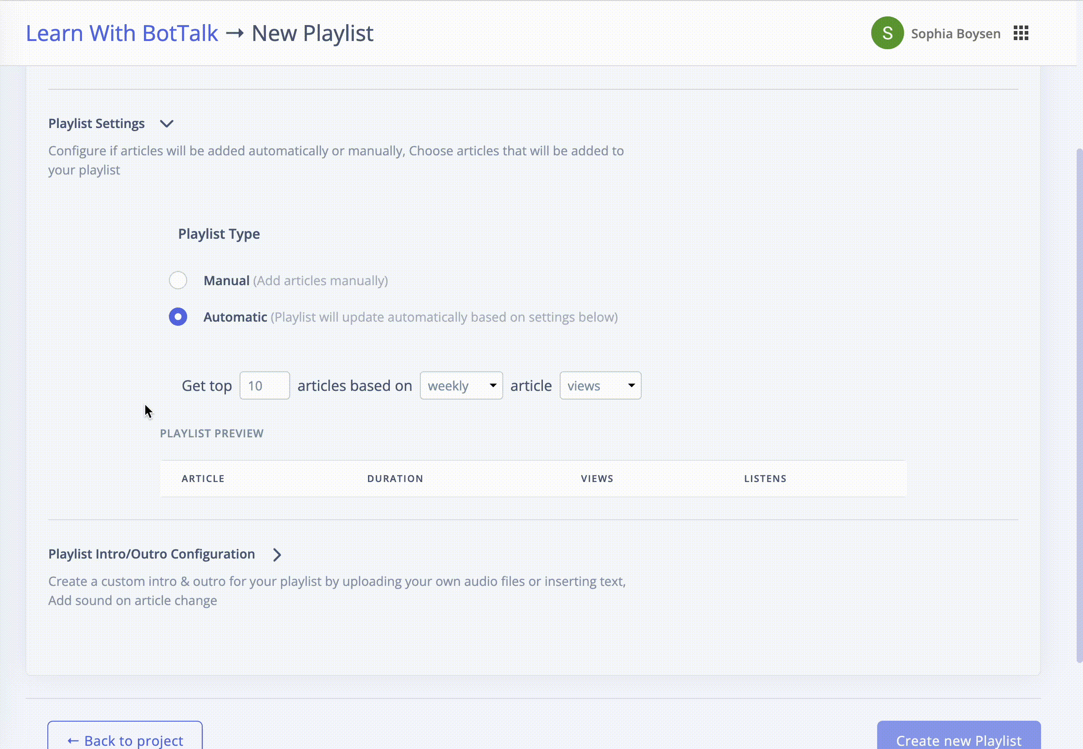
Task: Open the article views dropdown
Action: [x=600, y=386]
